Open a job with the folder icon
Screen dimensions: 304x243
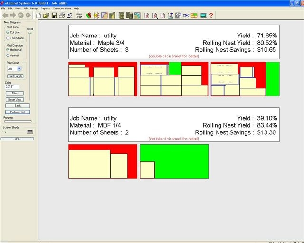46,16
